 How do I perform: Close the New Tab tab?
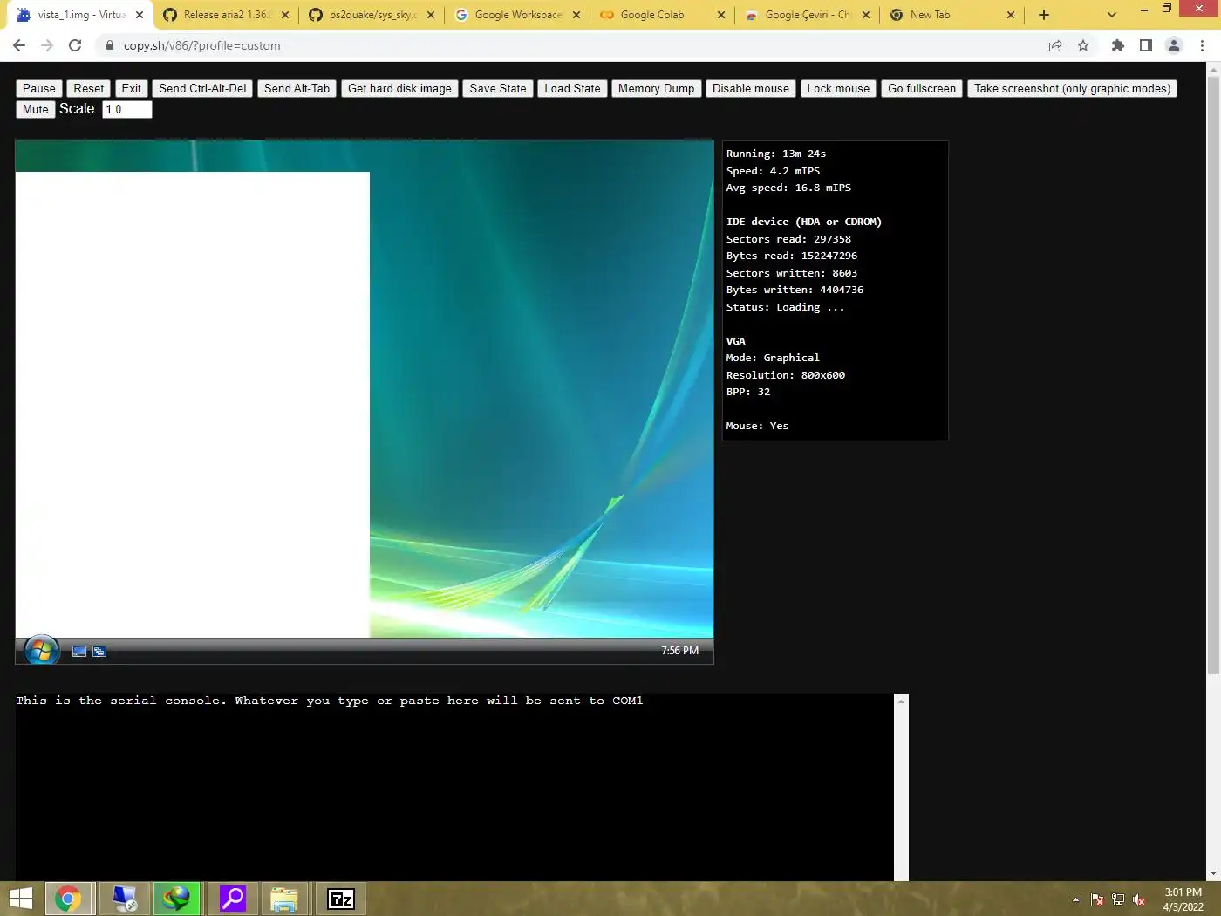(x=1011, y=15)
